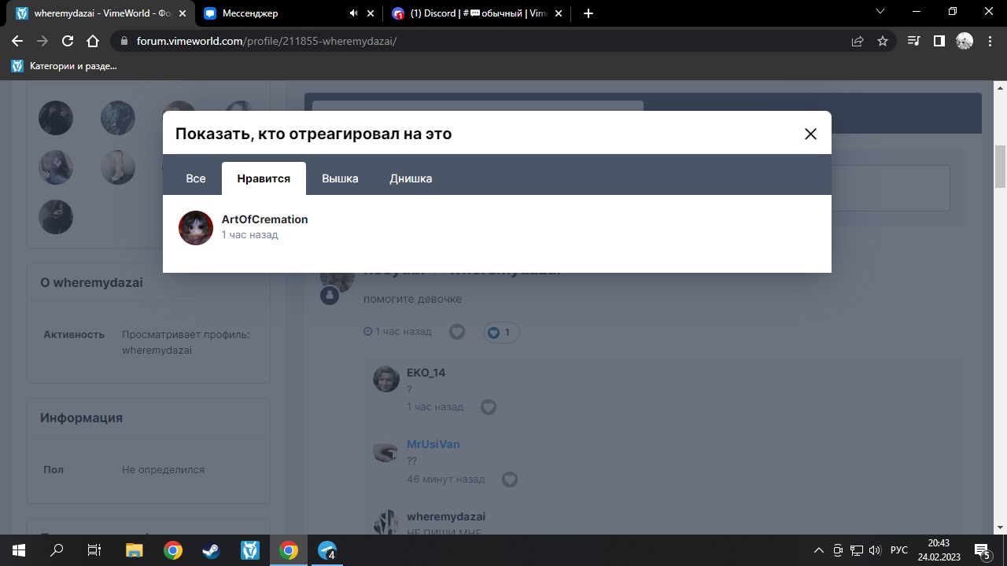Screen dimensions: 1007x566
Task: Switch to the Все tab
Action: [196, 178]
